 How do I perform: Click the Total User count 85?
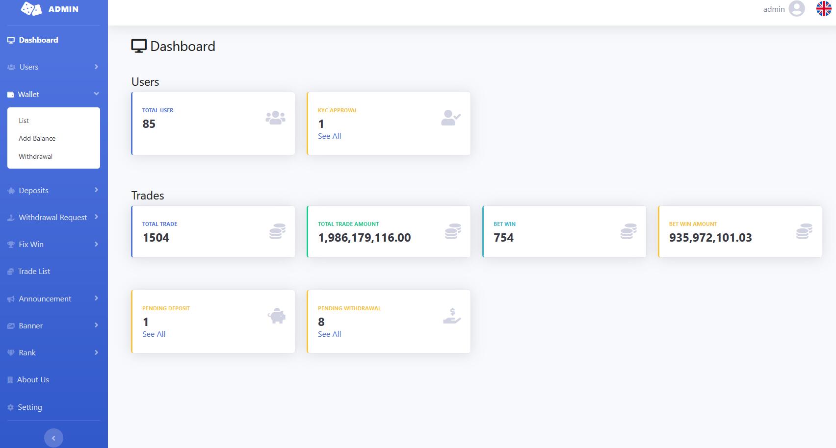click(x=149, y=124)
